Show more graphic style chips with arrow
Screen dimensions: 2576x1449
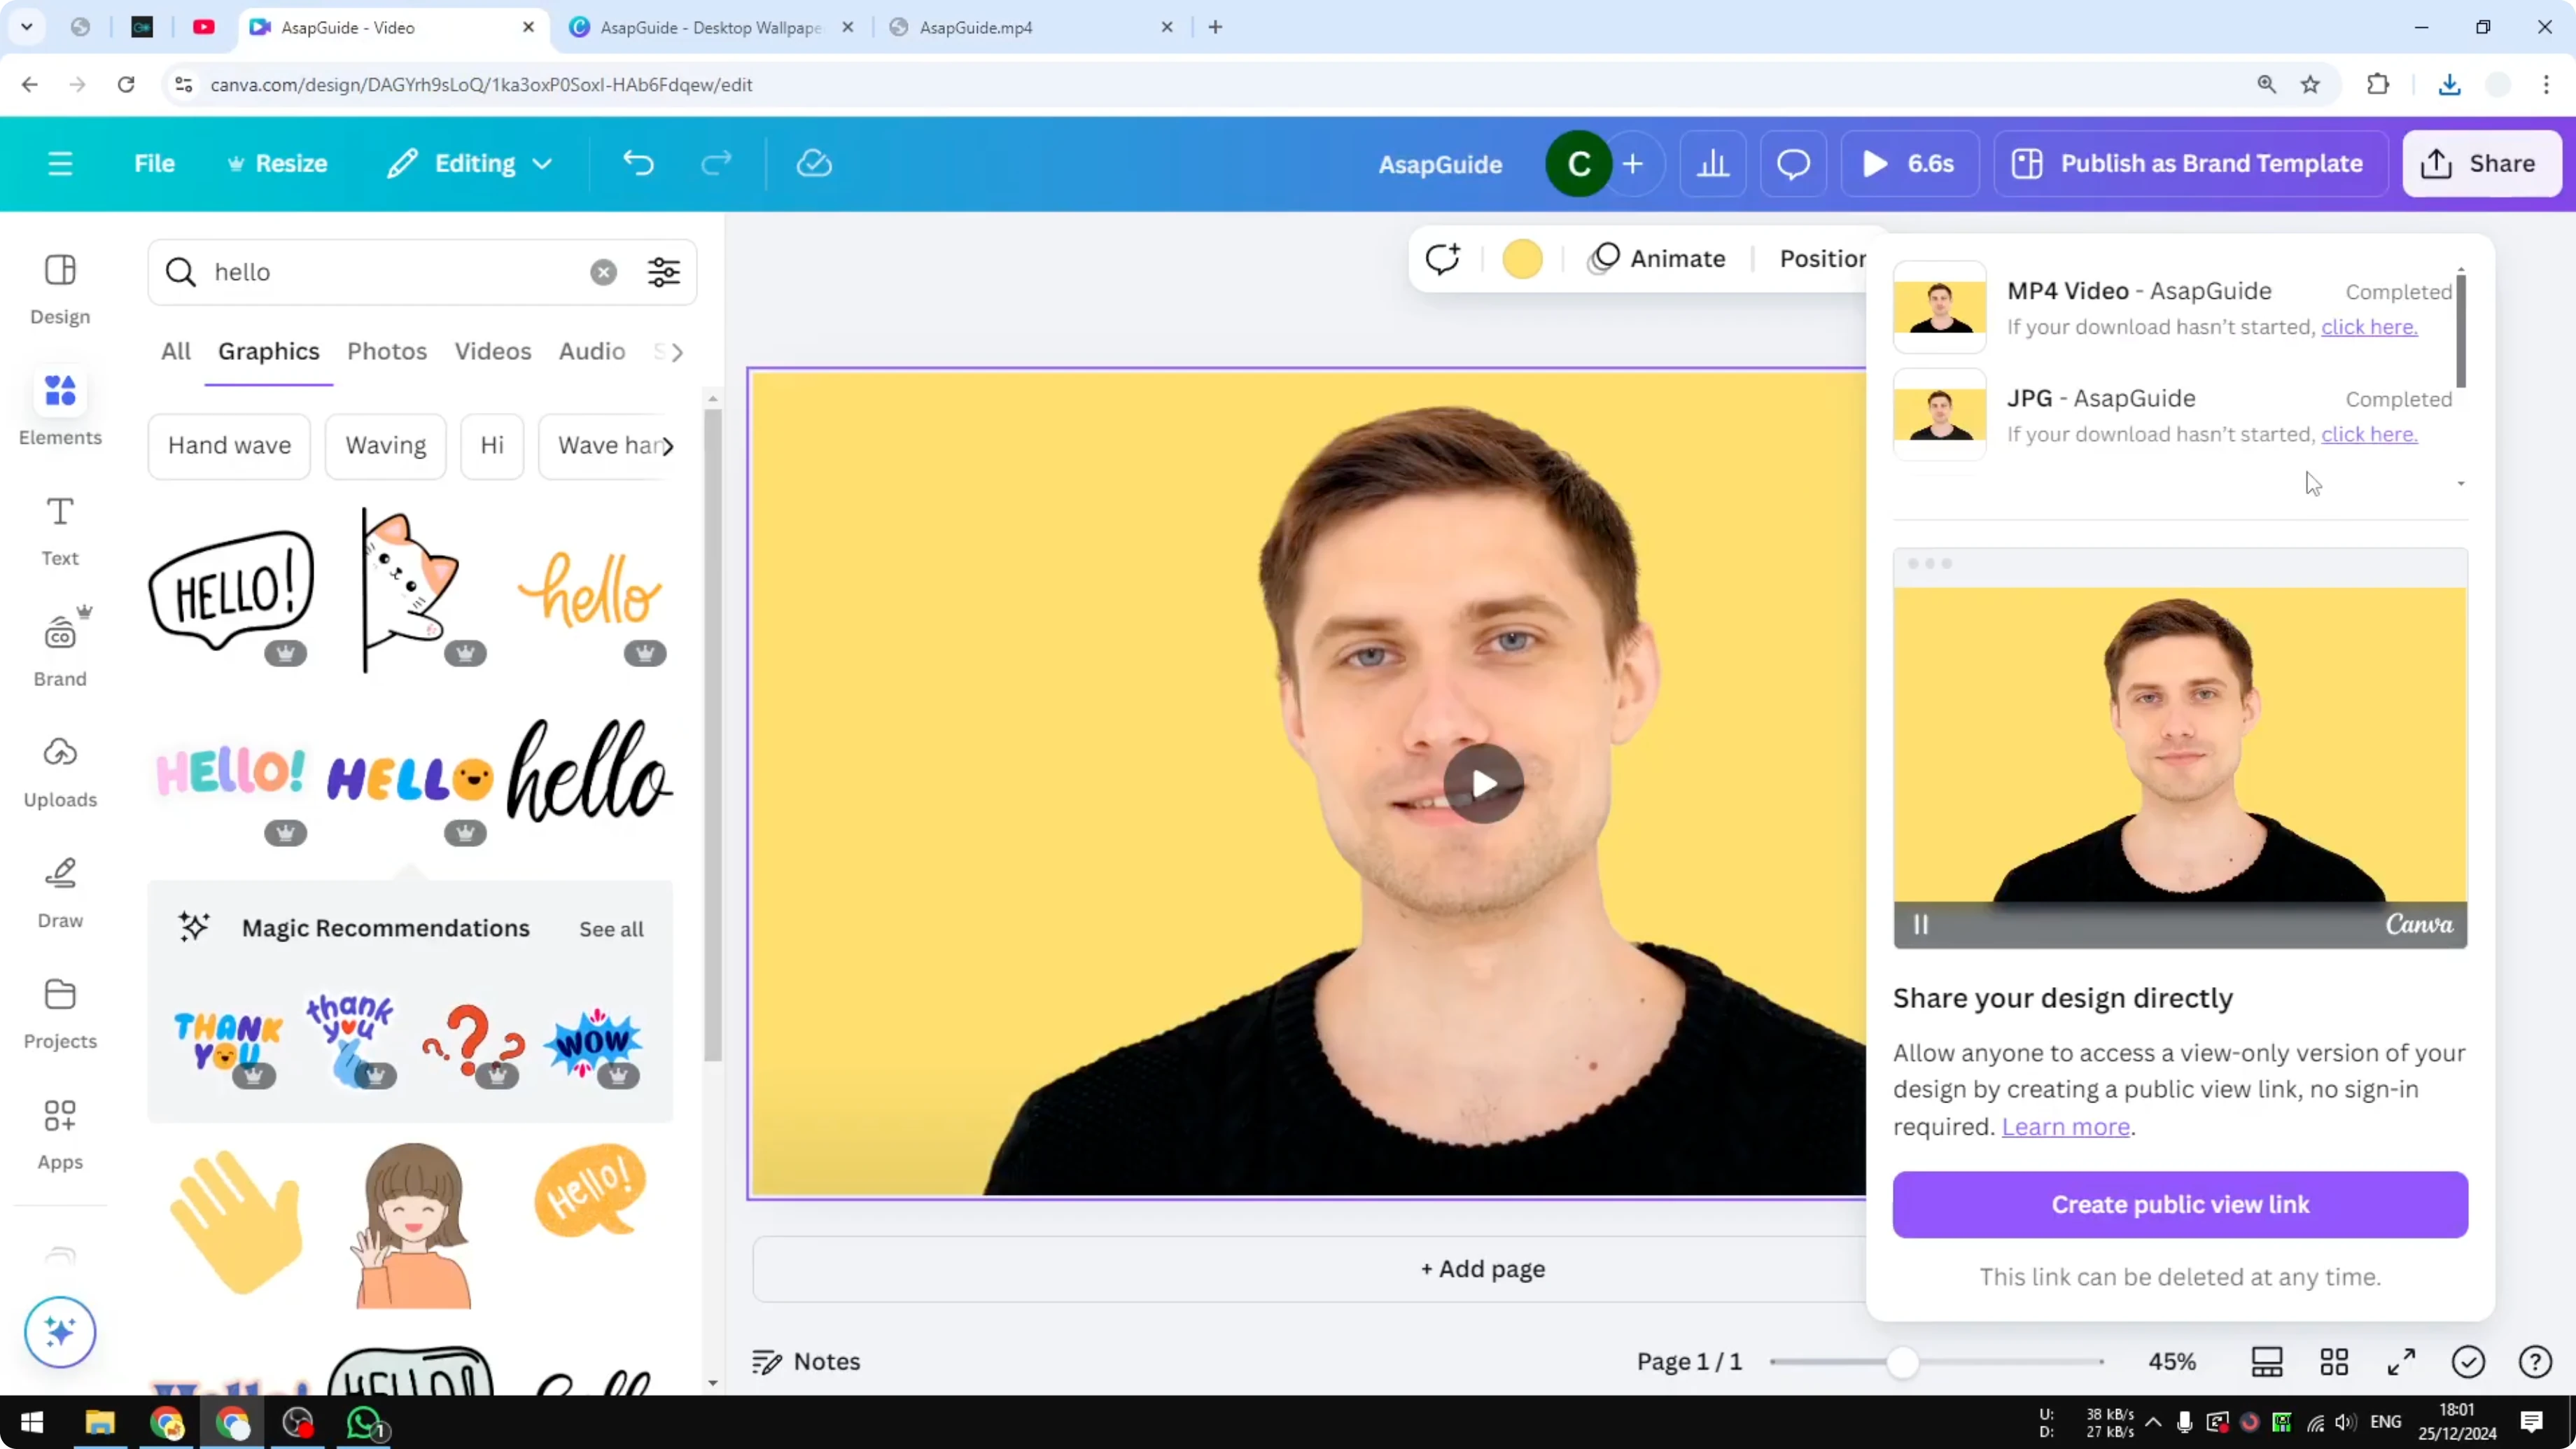pos(668,446)
